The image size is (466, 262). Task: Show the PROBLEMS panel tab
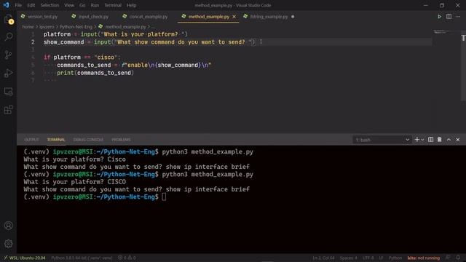coord(121,140)
